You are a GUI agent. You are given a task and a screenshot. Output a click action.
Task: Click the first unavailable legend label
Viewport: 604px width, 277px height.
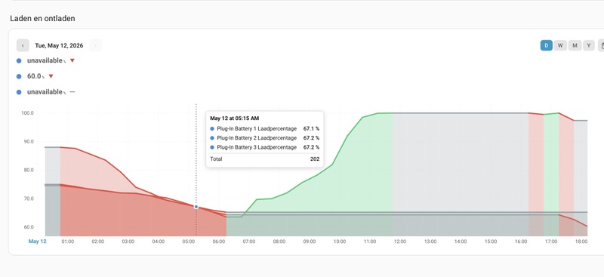(45, 60)
